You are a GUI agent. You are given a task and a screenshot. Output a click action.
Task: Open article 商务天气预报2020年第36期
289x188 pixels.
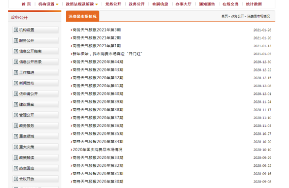pos(98,125)
